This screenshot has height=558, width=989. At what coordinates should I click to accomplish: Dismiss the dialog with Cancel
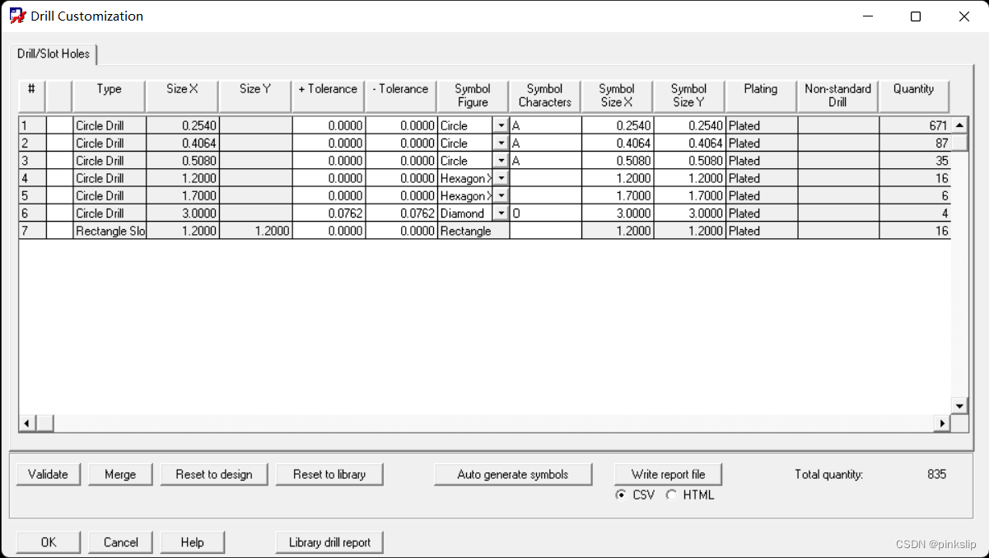pos(119,542)
